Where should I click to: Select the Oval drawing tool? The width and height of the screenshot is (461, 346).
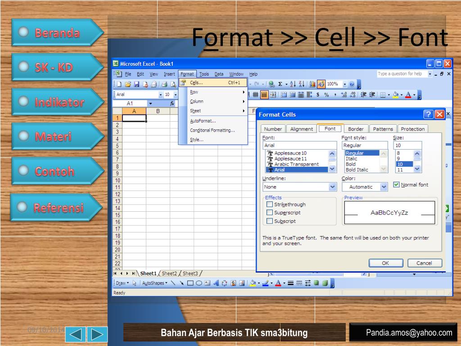coord(199,283)
